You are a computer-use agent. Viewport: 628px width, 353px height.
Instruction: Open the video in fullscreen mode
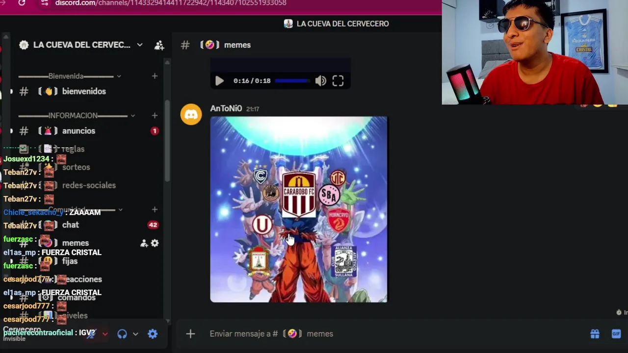point(338,81)
